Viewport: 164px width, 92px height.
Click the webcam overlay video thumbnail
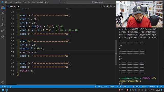click(139, 14)
